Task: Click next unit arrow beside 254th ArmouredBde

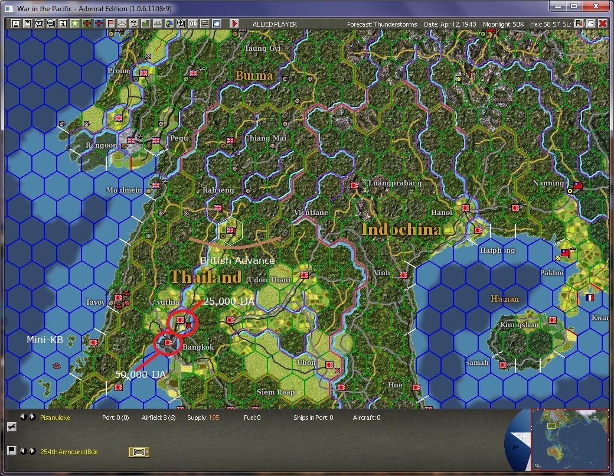Action: tap(32, 451)
